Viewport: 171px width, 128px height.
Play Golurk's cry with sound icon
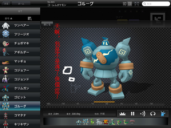[143, 114]
